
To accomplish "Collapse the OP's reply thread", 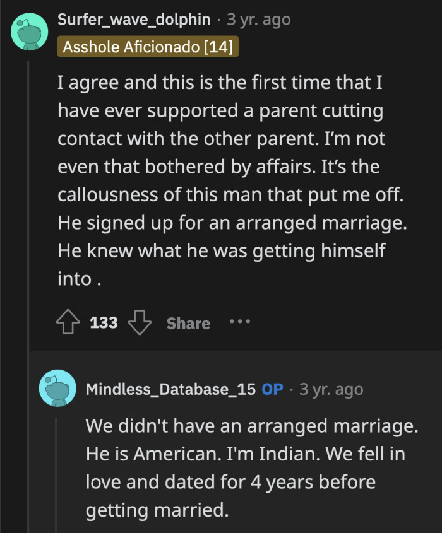I will pyautogui.click(x=57, y=473).
